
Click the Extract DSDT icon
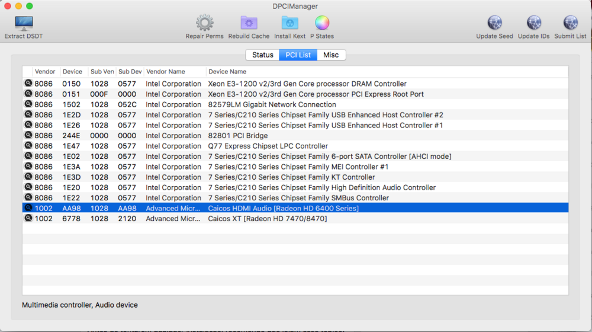click(24, 24)
